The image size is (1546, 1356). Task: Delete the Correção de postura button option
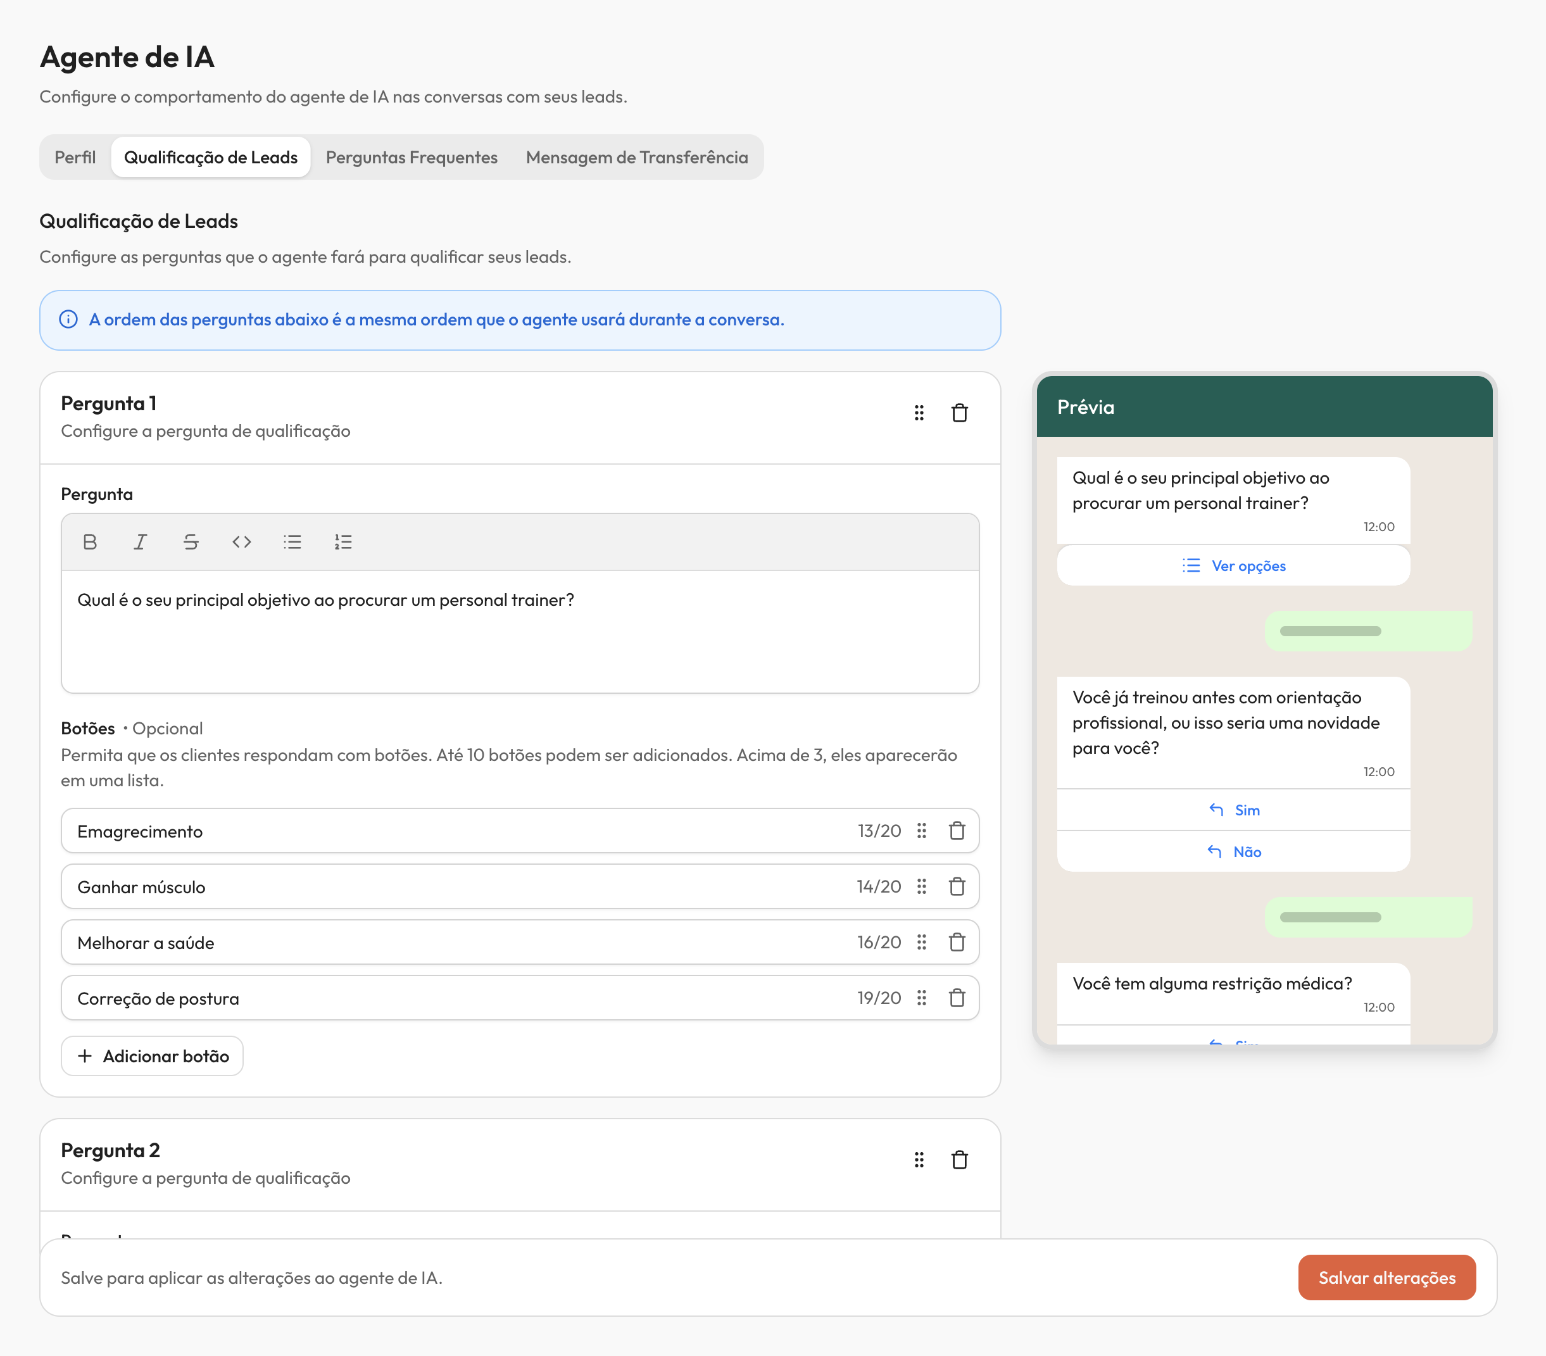coord(956,998)
